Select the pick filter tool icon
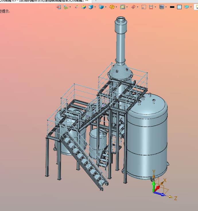The width and height of the screenshot is (198, 211). pos(66,7)
